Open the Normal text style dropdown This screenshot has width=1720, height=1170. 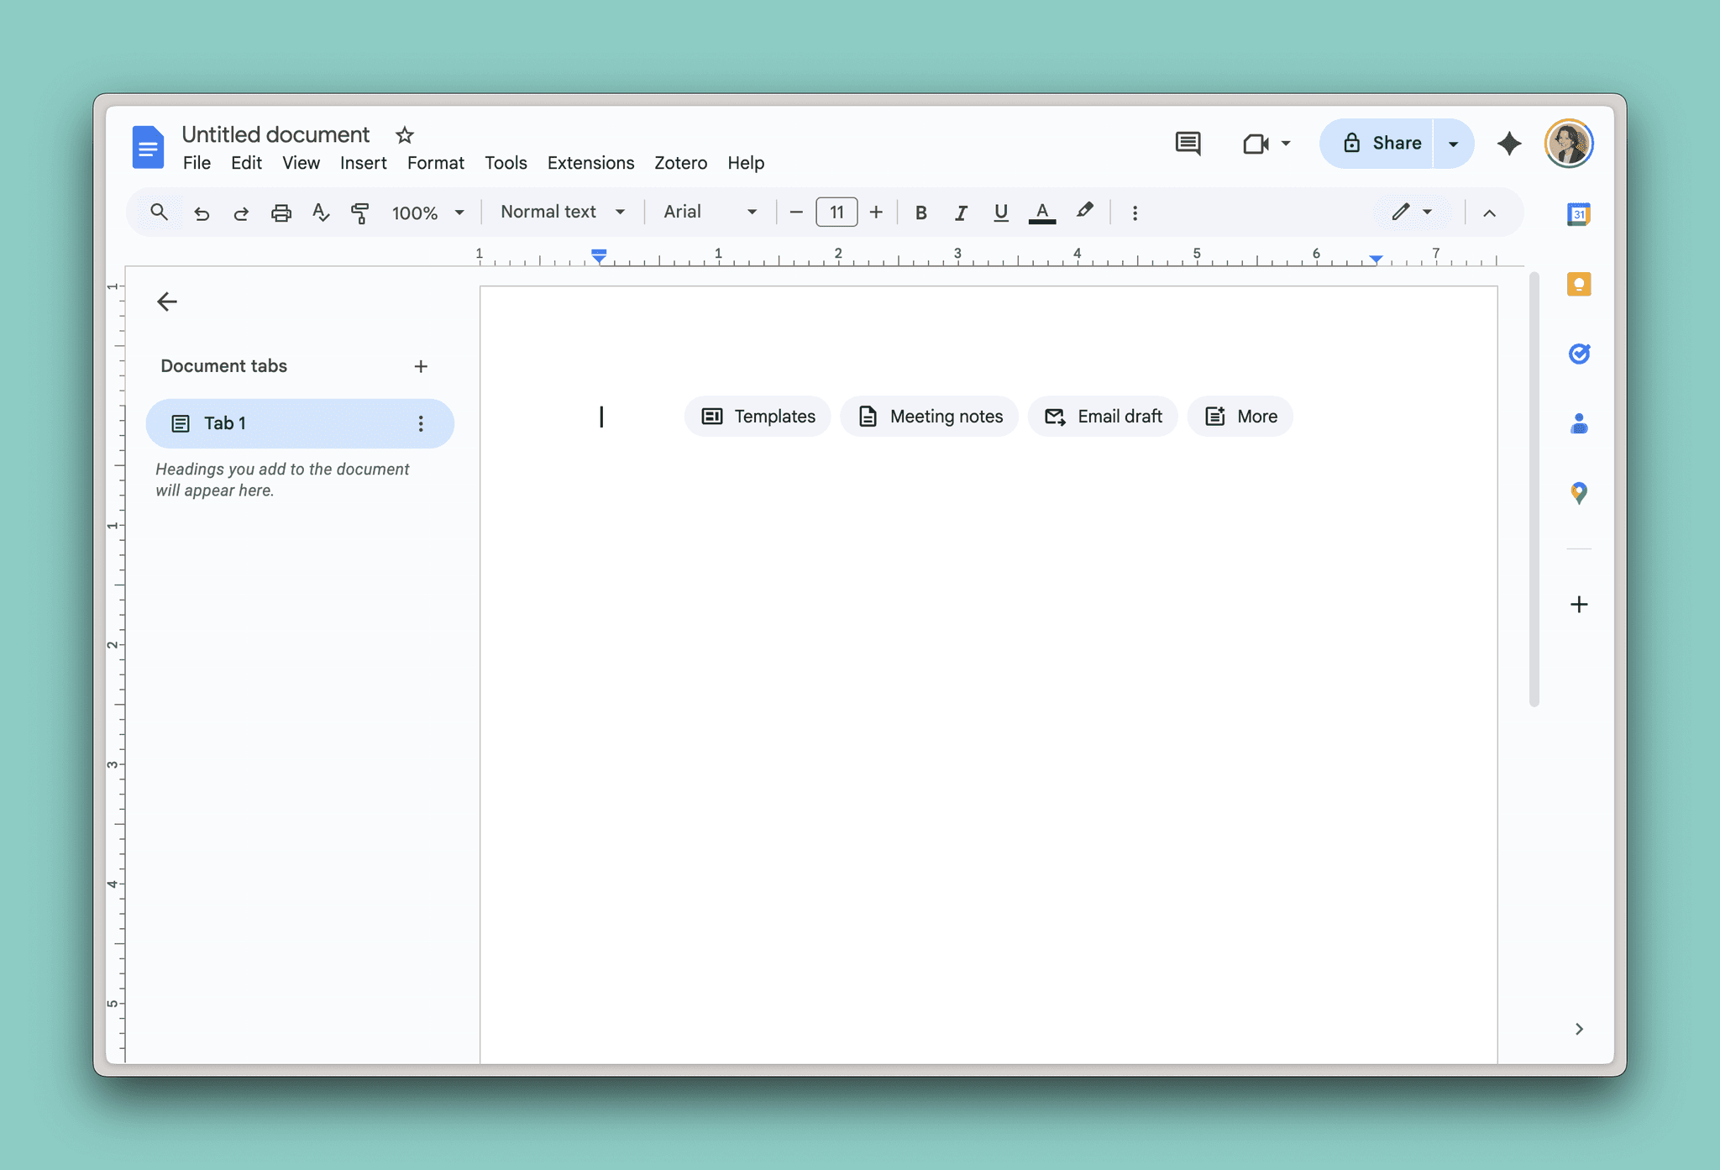(562, 212)
